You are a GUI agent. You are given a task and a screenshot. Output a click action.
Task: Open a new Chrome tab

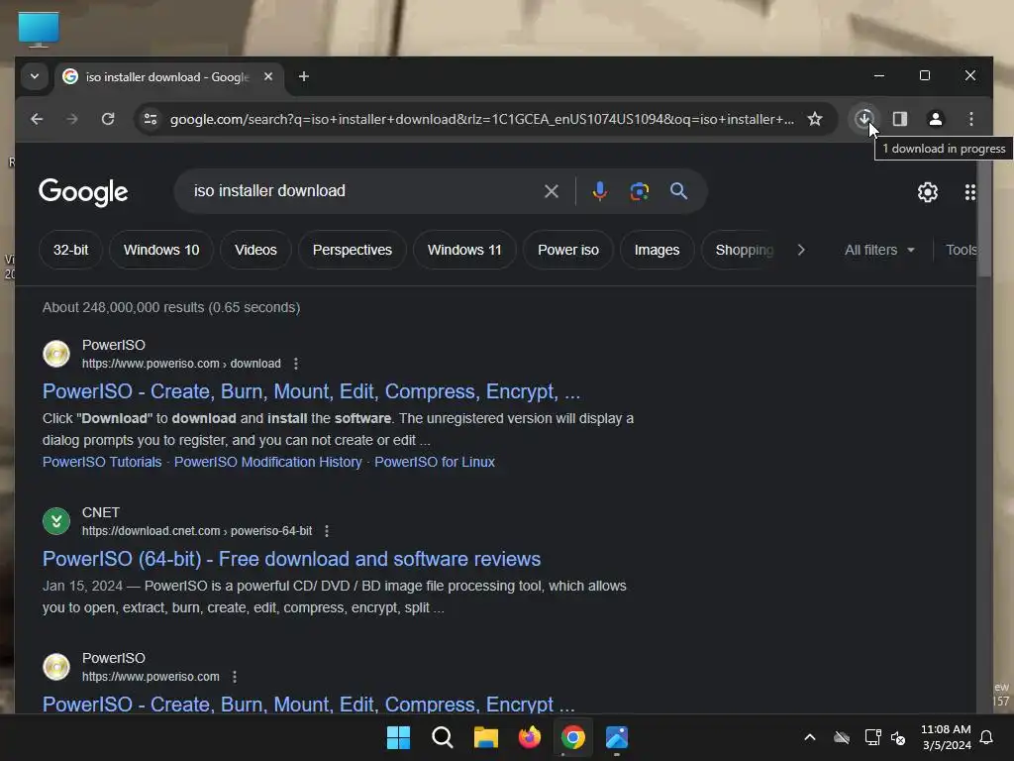303,76
